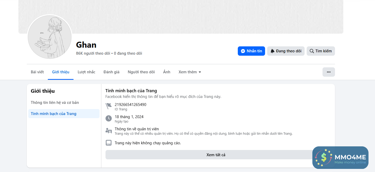This screenshot has height=172, width=375.
Task: Open the three-dots more options menu
Action: (x=328, y=72)
